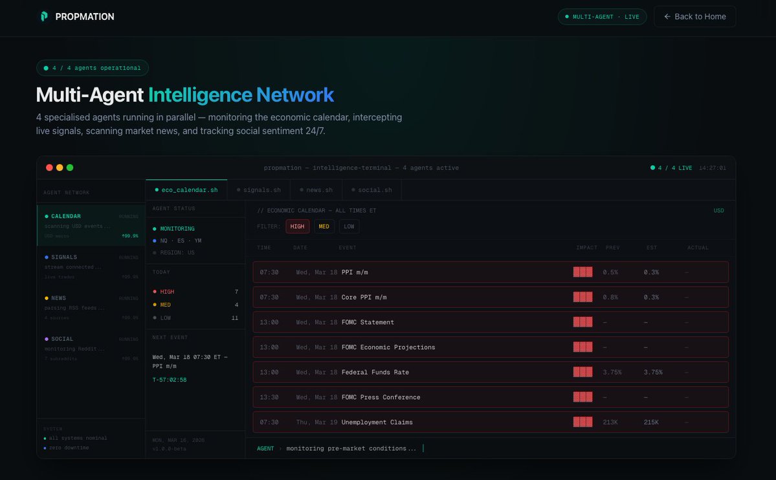Image resolution: width=776 pixels, height=480 pixels.
Task: Click the Propmation logo icon
Action: (44, 16)
